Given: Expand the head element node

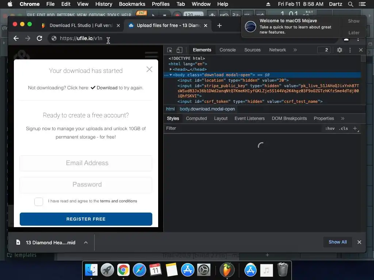Looking at the screenshot, I should coord(171,69).
